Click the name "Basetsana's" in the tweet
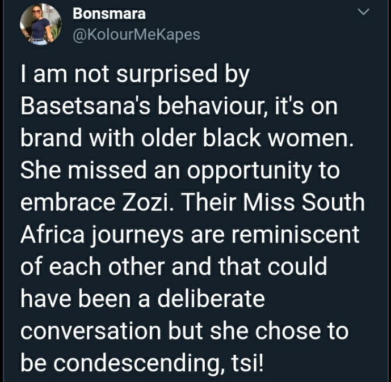 point(86,106)
